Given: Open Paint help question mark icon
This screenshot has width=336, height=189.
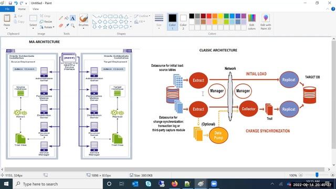Looking at the screenshot, I should 333,9.
